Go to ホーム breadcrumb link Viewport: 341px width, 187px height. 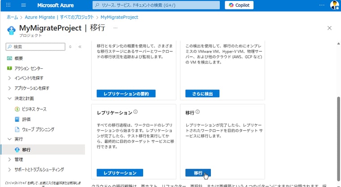(x=12, y=17)
